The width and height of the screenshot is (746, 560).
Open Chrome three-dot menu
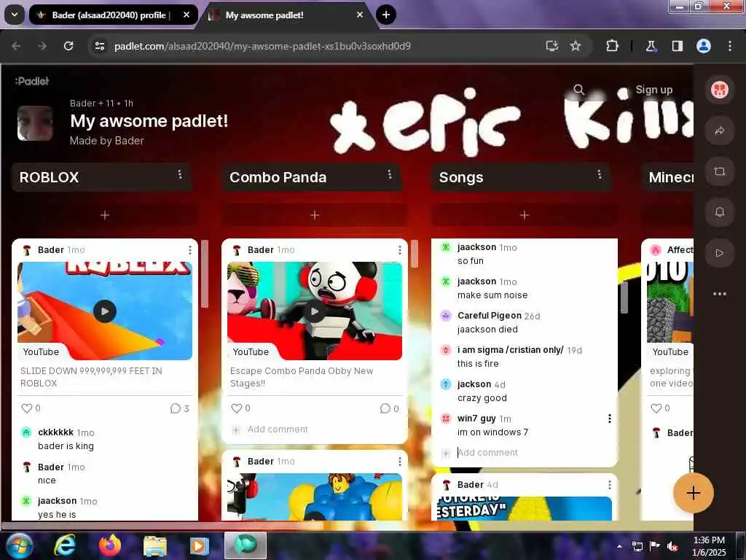[x=730, y=46]
